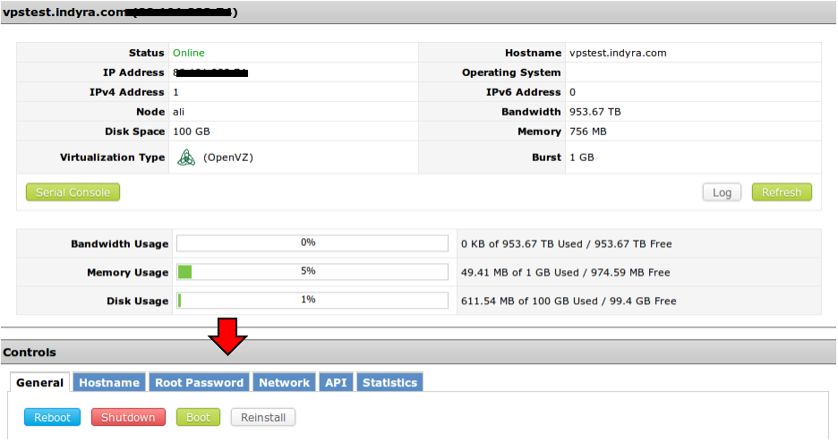Screen dimensions: 838x442
Task: Select the IPv6 Address count 0
Action: point(572,92)
